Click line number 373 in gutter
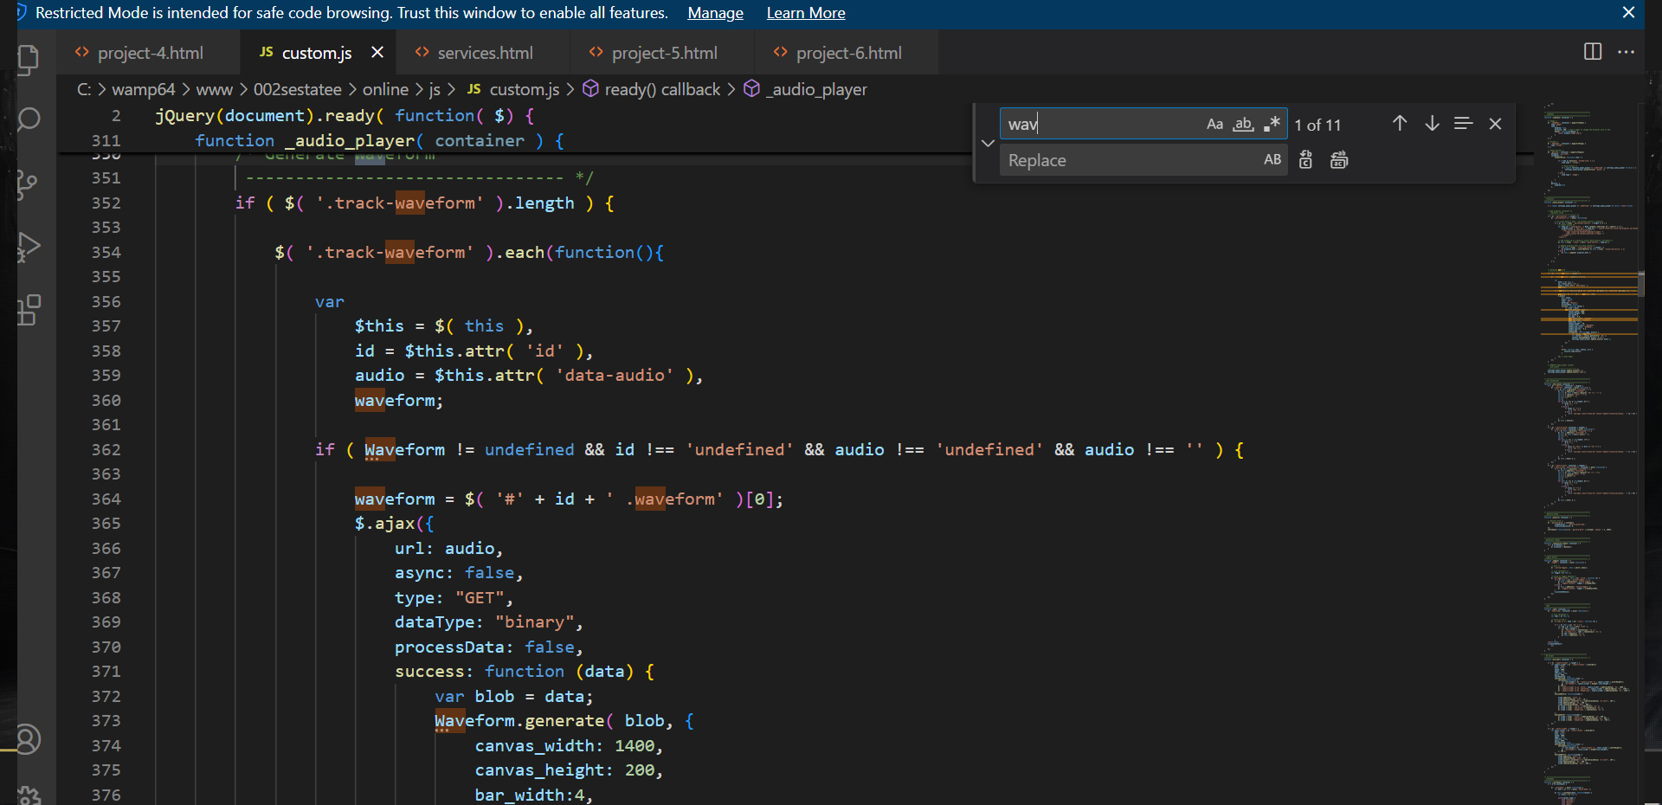Screen dimensions: 1662x805 (106, 720)
